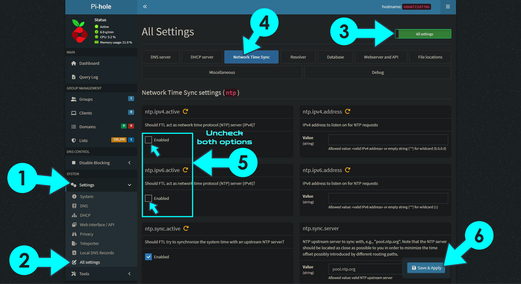Open the DNS server tab
This screenshot has width=521, height=284.
(x=161, y=57)
